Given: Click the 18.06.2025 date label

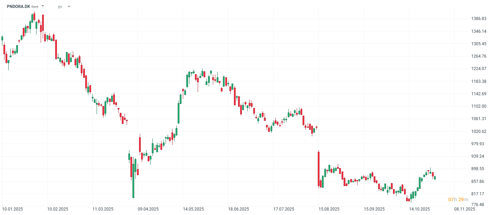Looking at the screenshot, I should (x=238, y=209).
